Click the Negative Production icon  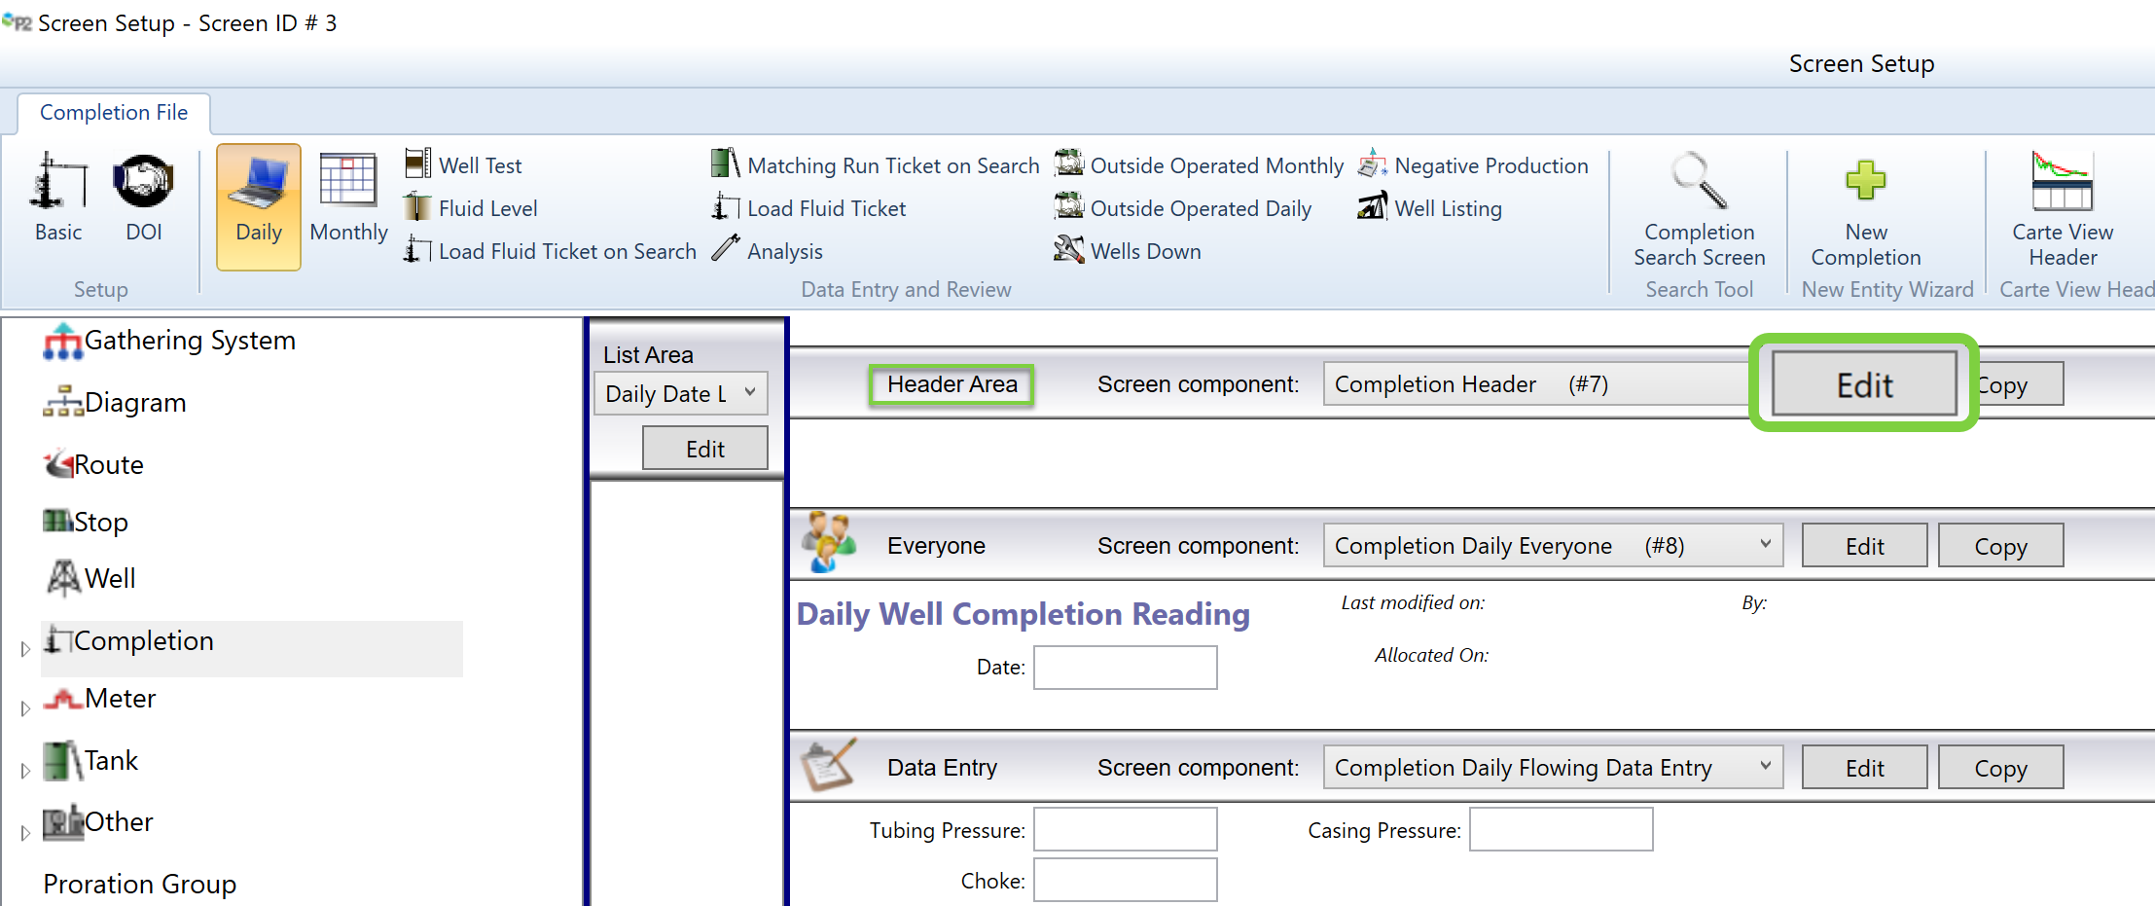pos(1372,164)
